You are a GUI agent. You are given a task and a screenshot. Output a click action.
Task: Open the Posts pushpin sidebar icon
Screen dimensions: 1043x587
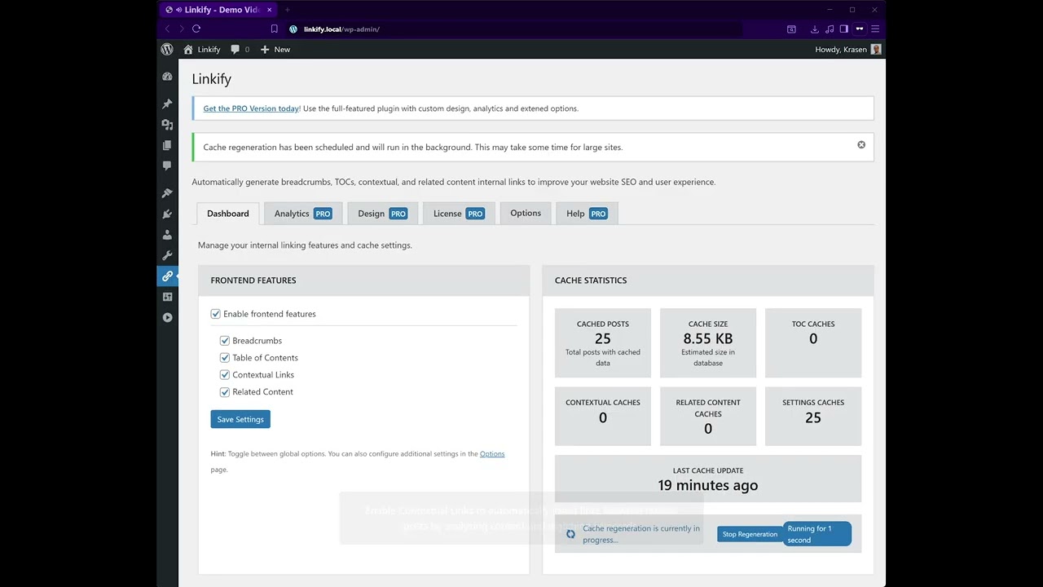pos(167,104)
